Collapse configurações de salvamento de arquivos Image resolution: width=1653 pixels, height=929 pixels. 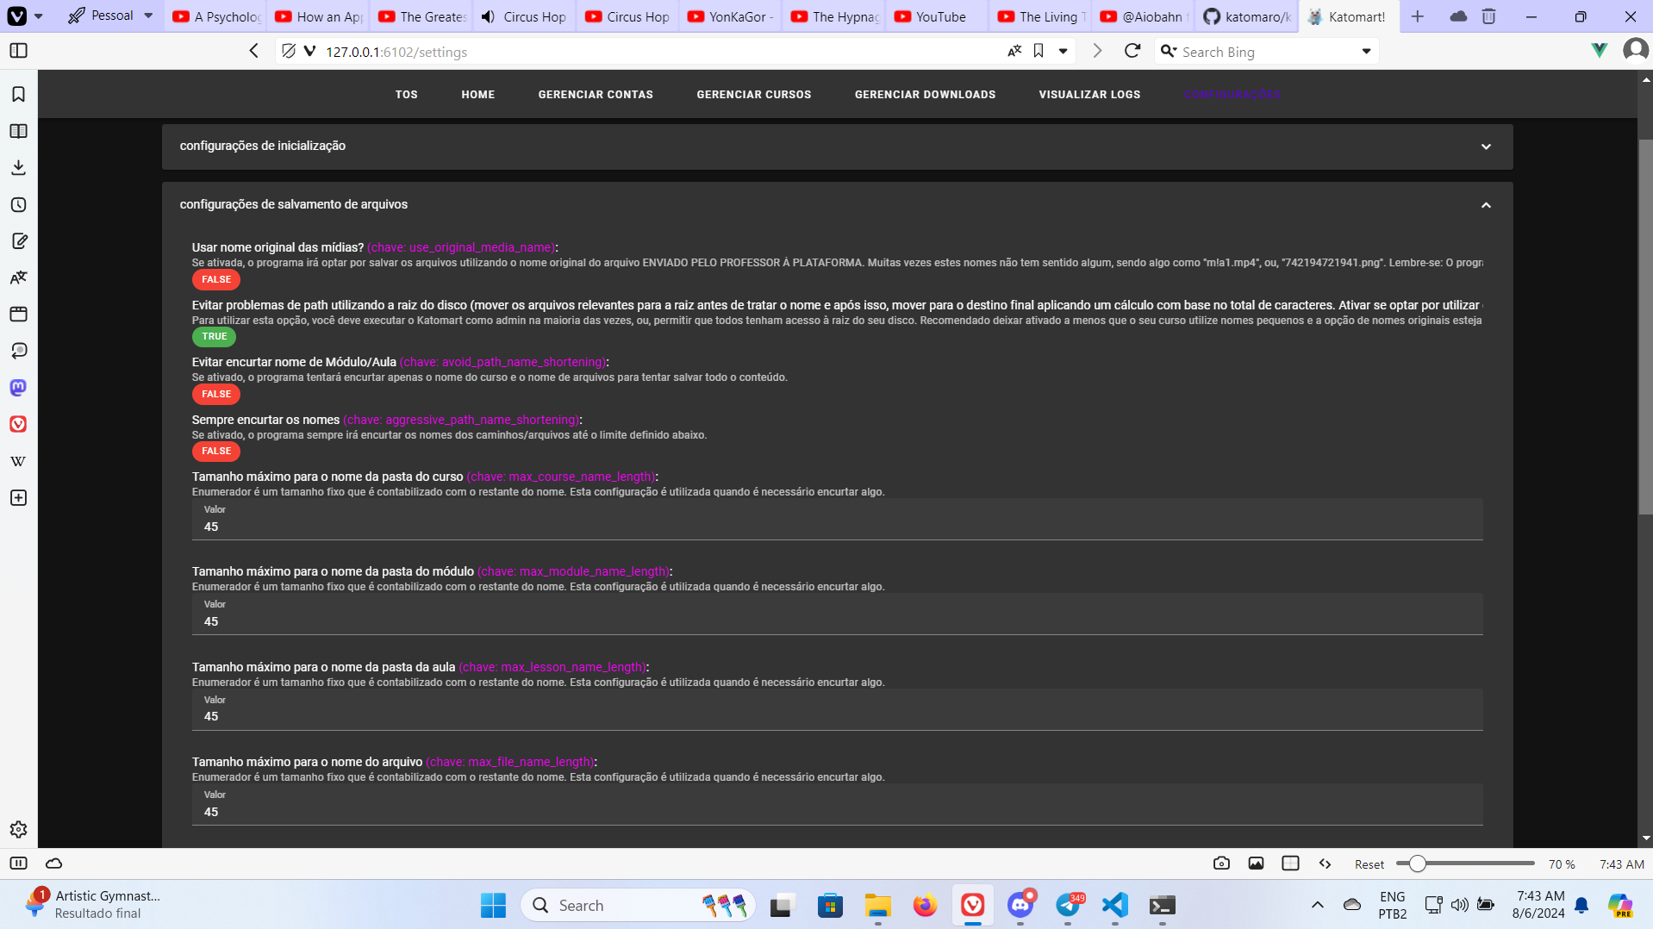pyautogui.click(x=1486, y=205)
